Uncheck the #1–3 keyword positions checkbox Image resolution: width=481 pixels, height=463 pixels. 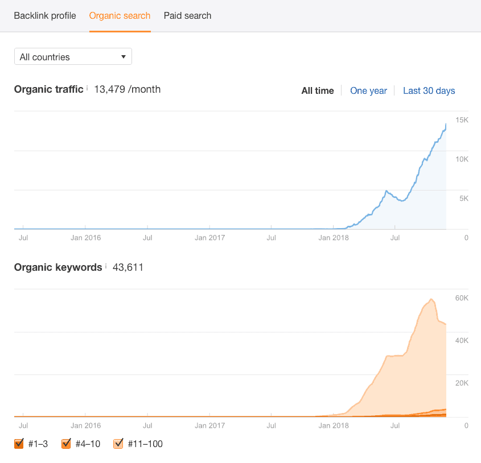pos(19,444)
